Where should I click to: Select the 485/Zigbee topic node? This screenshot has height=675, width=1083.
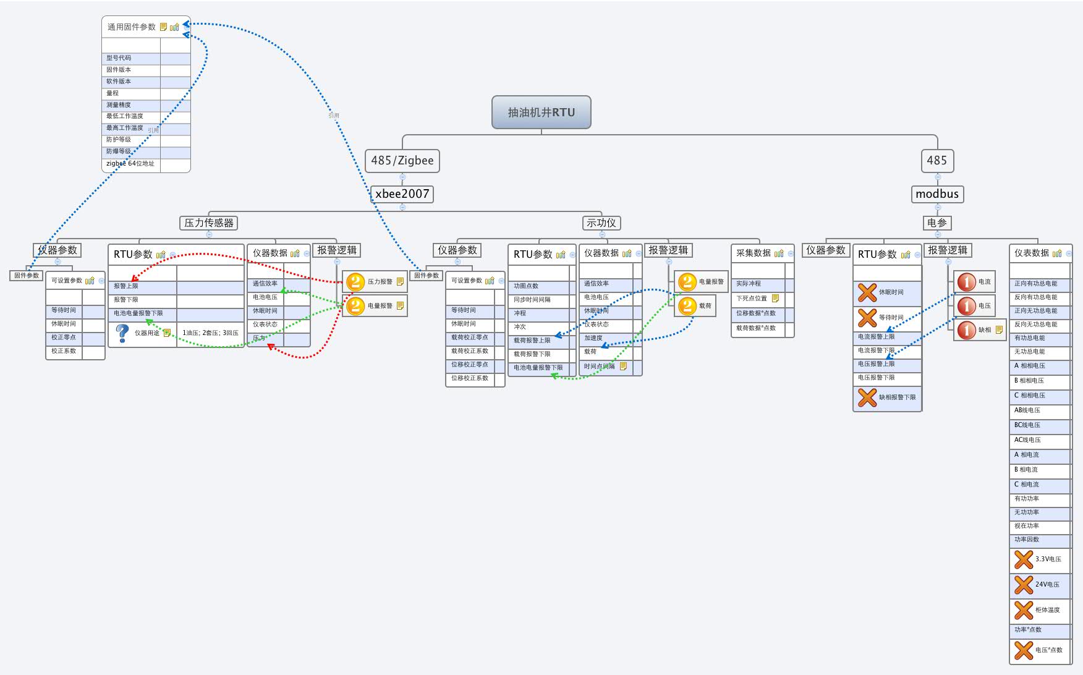(x=402, y=161)
